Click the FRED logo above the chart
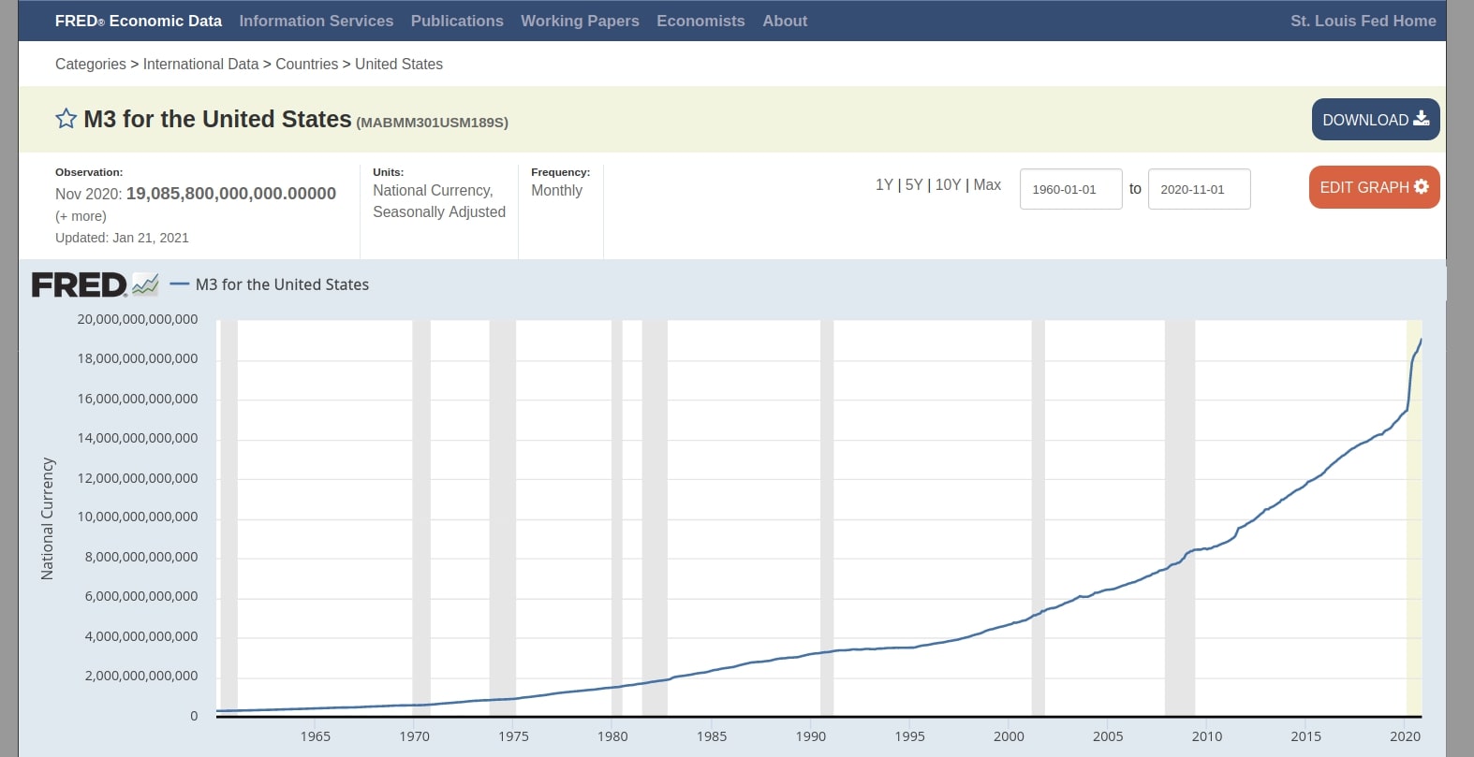The image size is (1474, 757). pos(80,284)
